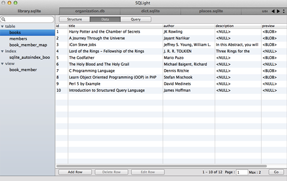Screen dimensions: 287x181
Task: Click the author column header
Action: click(189, 26)
